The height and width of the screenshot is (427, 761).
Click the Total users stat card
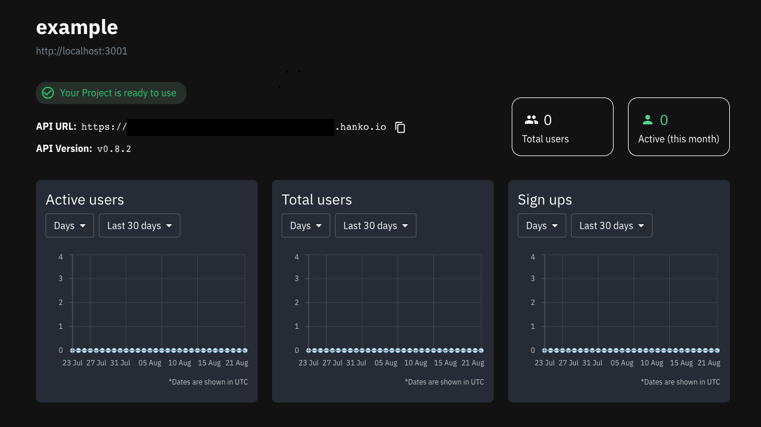[x=563, y=127]
